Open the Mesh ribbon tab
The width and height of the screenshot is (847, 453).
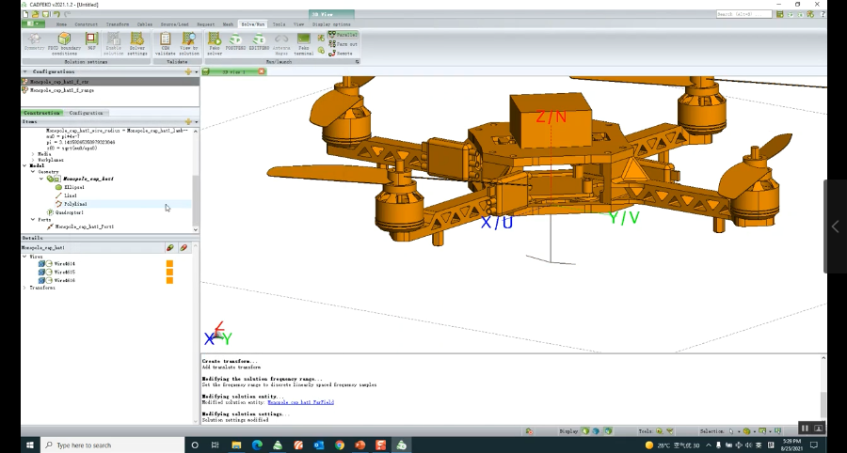228,24
